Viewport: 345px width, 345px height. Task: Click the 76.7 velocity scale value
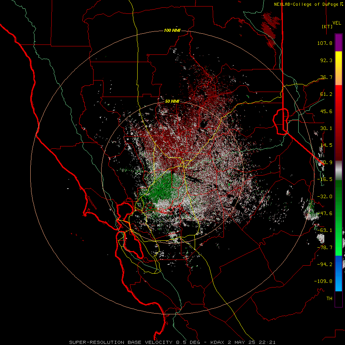[x=326, y=77]
